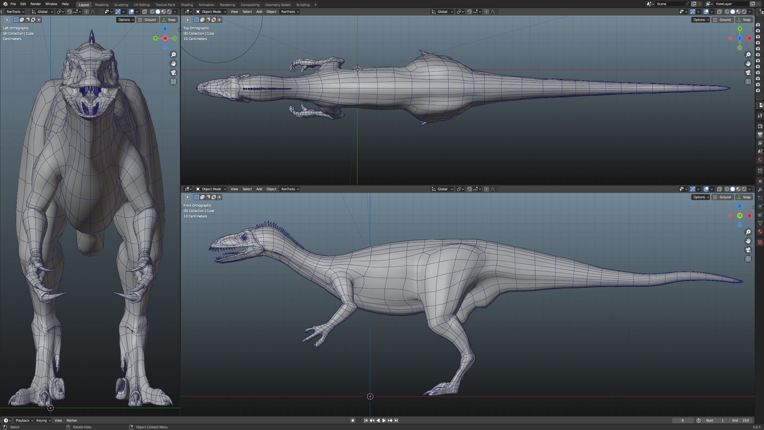The width and height of the screenshot is (764, 430).
Task: Open the Modifiers properties tab wrench
Action: point(760,190)
